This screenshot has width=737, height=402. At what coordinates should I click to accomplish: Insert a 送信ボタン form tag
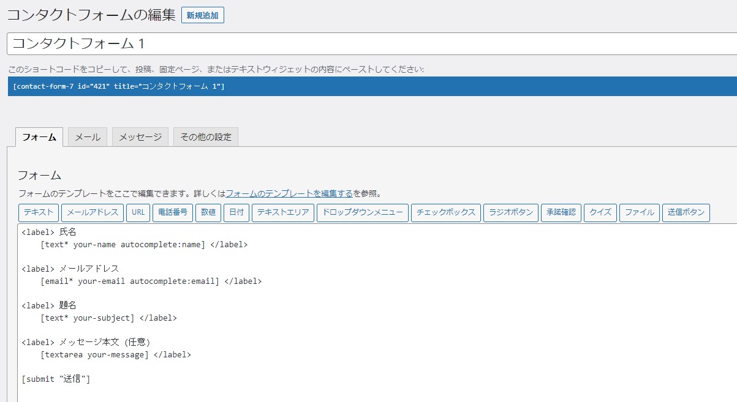pos(686,212)
